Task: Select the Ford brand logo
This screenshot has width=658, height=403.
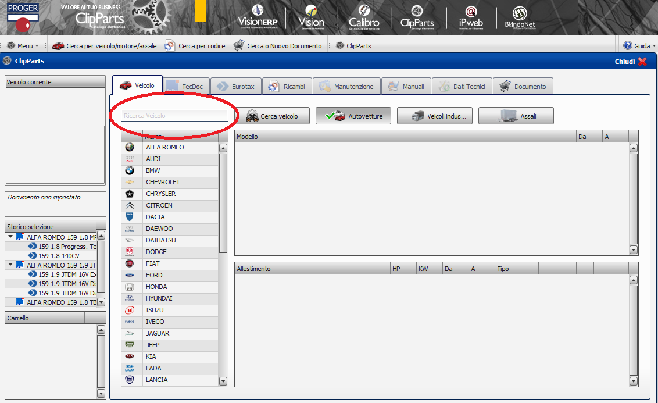Action: click(x=130, y=276)
